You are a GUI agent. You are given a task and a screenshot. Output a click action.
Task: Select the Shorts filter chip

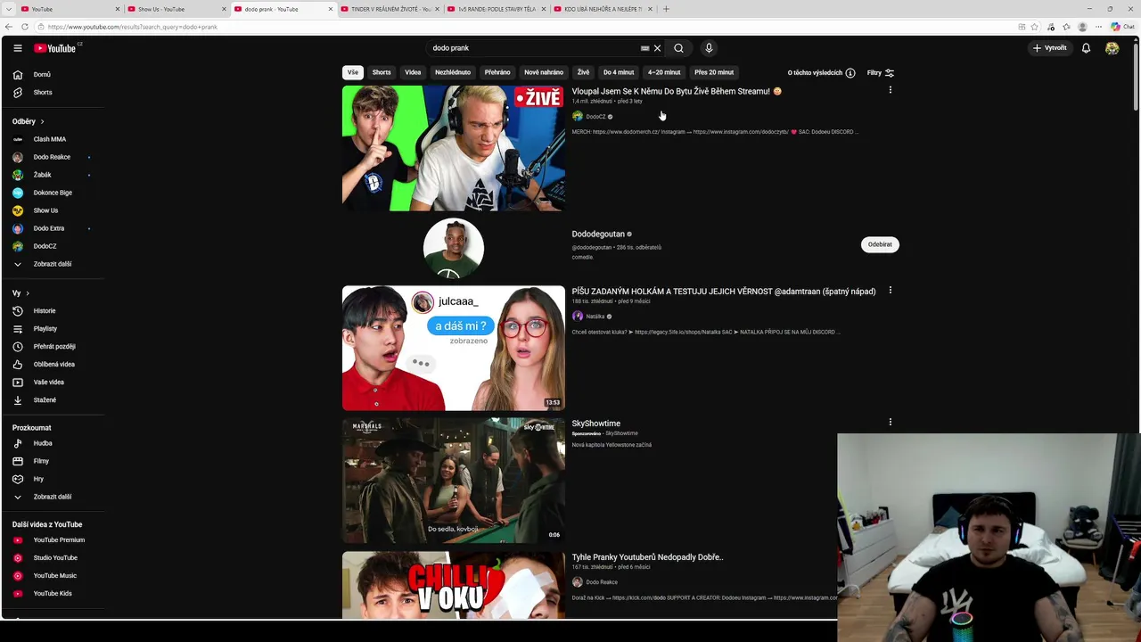382,72
